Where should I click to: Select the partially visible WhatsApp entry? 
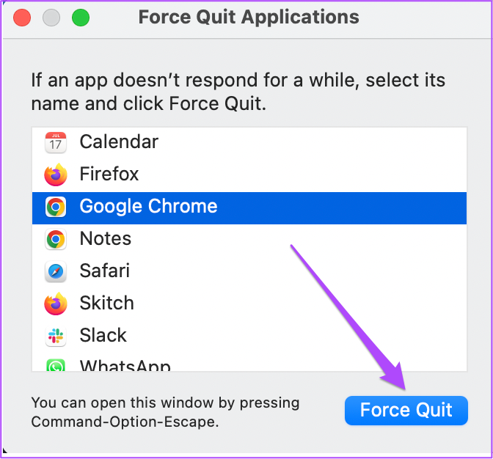coord(249,362)
